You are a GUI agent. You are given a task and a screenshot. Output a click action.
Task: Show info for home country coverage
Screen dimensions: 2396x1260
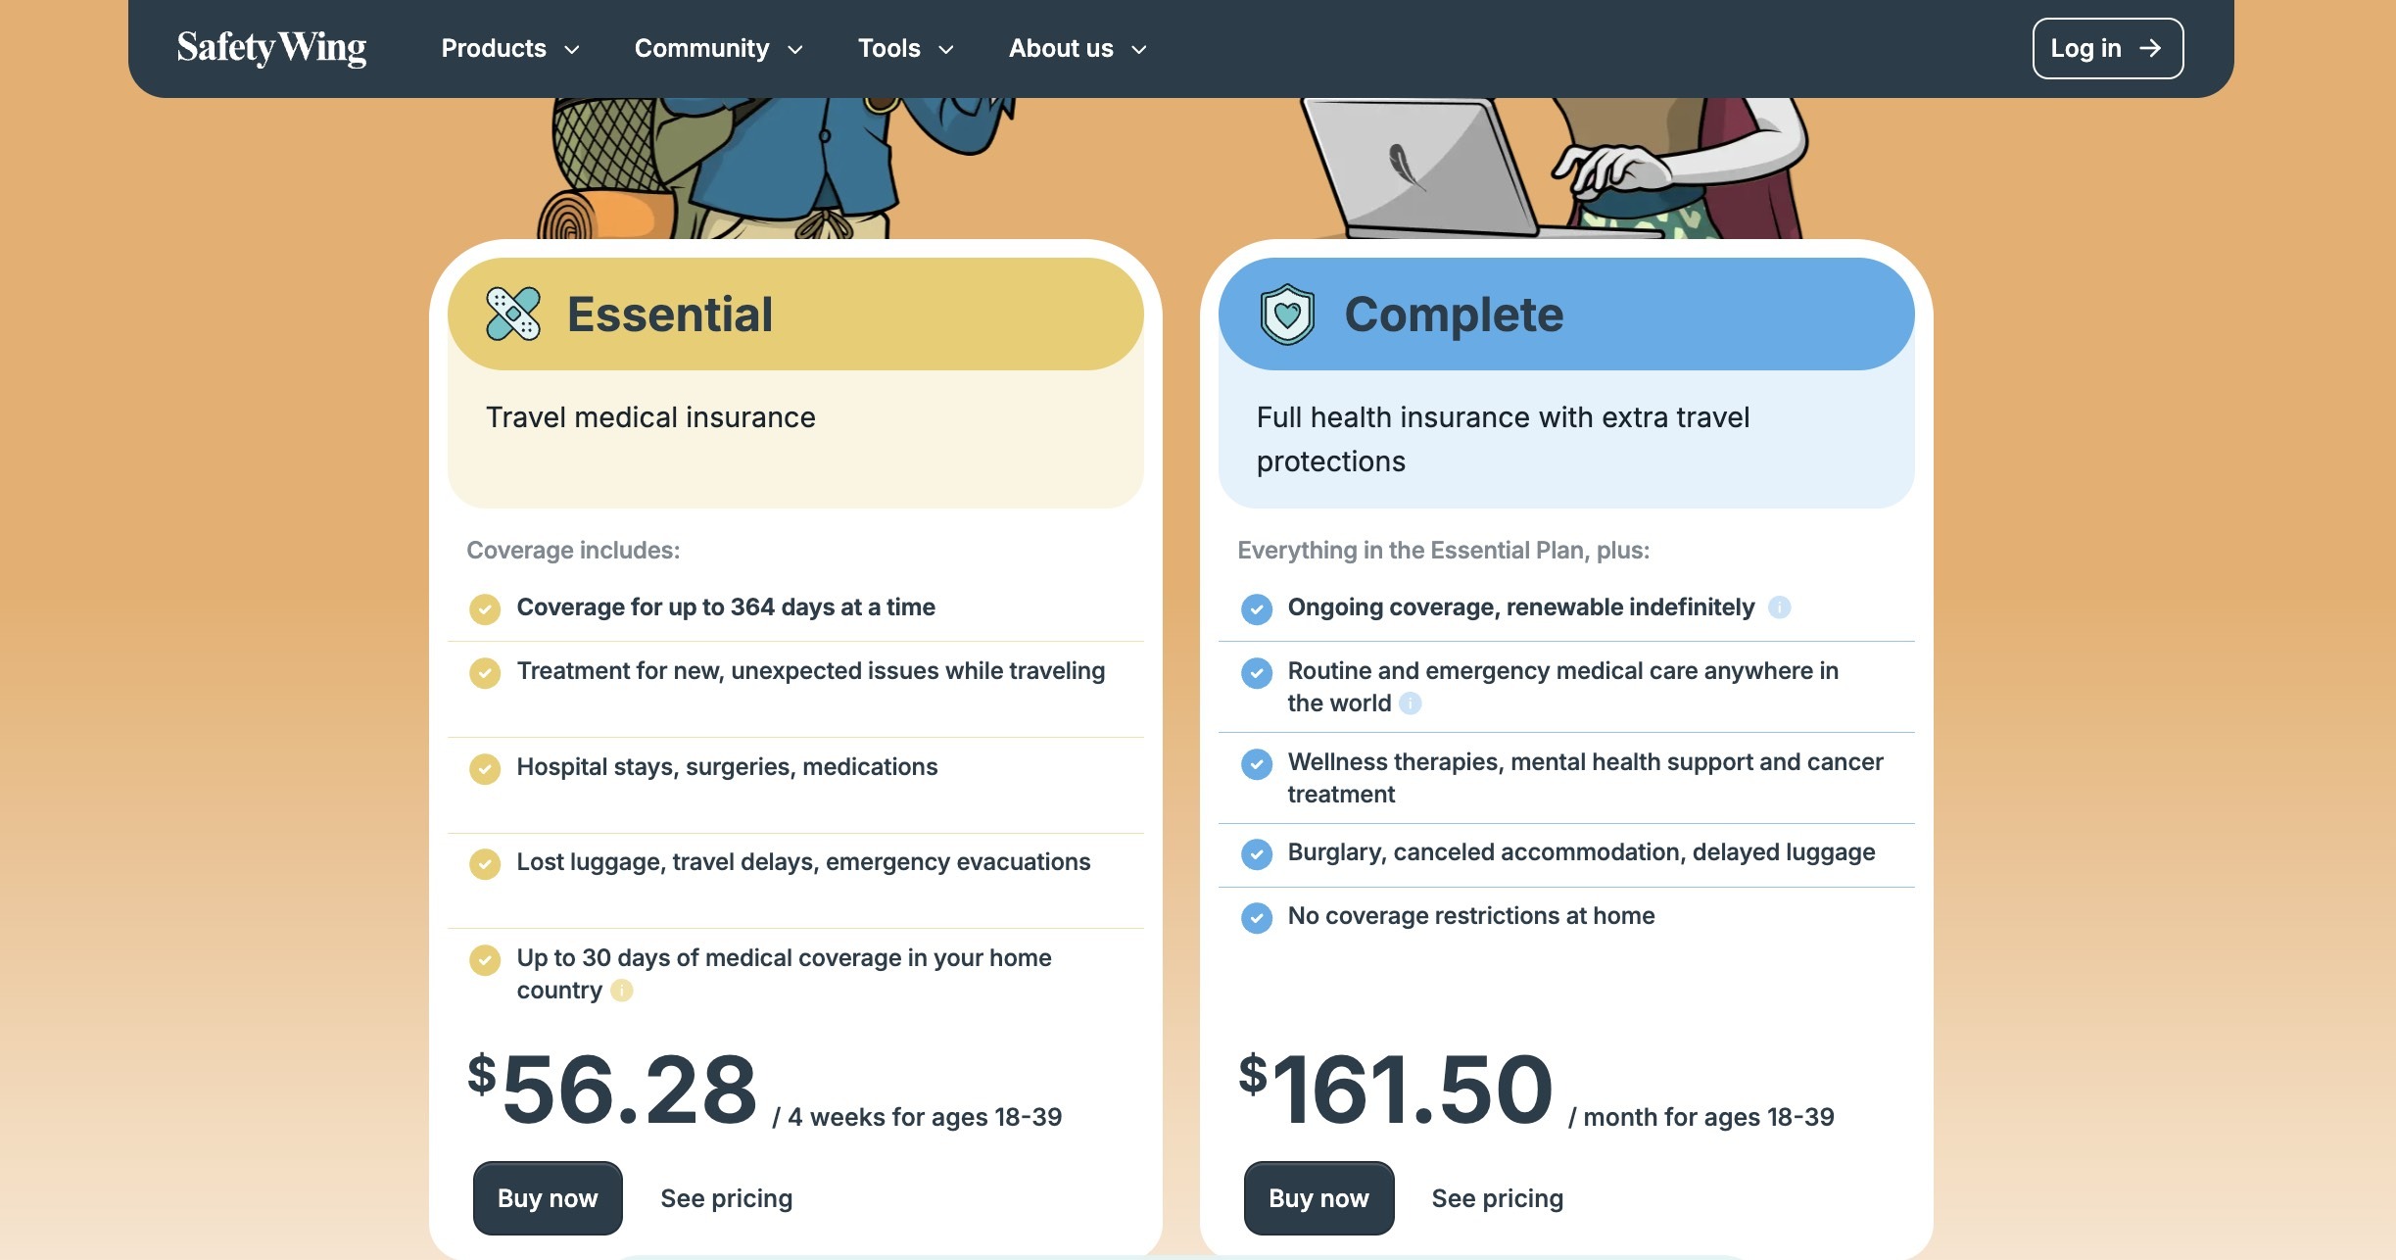pos(621,991)
